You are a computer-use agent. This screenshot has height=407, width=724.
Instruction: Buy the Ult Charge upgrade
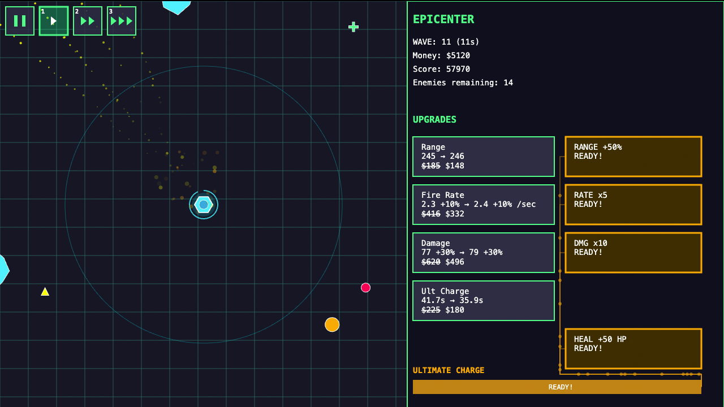point(484,301)
